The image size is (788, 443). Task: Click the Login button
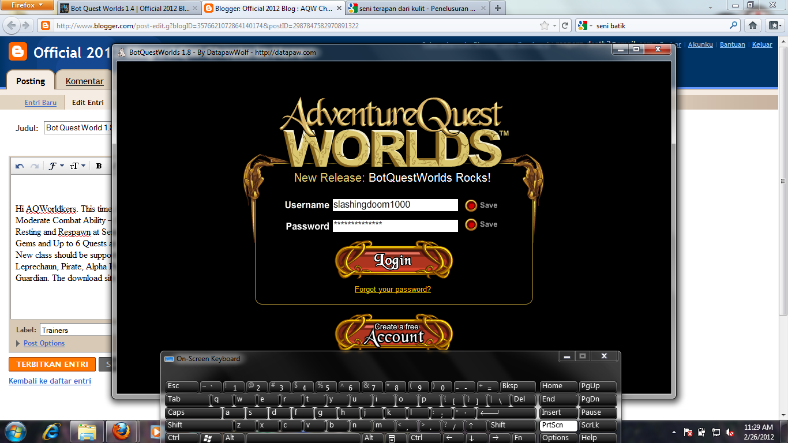click(394, 261)
